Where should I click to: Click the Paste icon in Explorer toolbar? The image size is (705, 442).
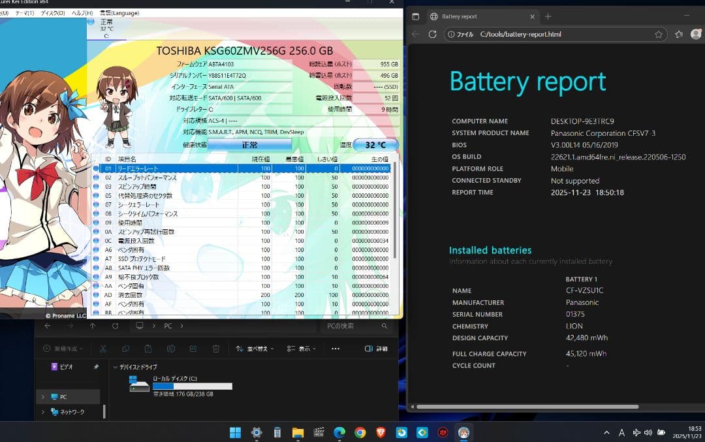[147, 349]
